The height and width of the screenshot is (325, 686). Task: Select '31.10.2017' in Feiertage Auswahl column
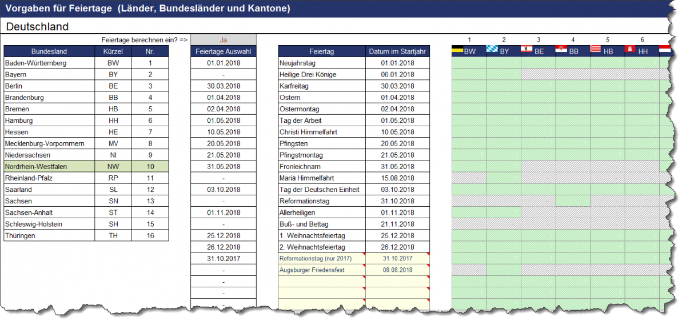coord(223,258)
